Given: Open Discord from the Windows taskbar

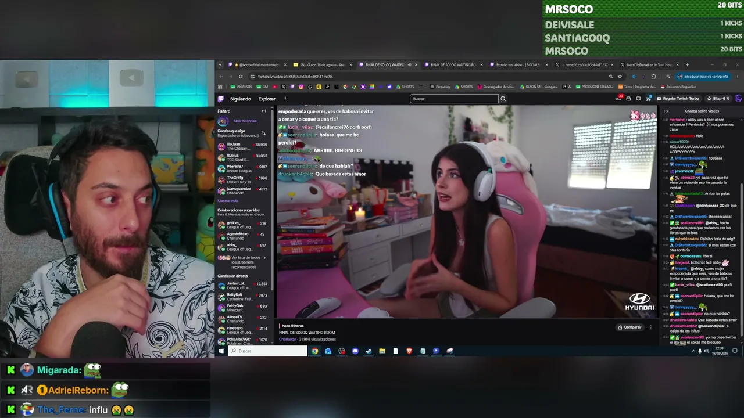Looking at the screenshot, I should 355,351.
